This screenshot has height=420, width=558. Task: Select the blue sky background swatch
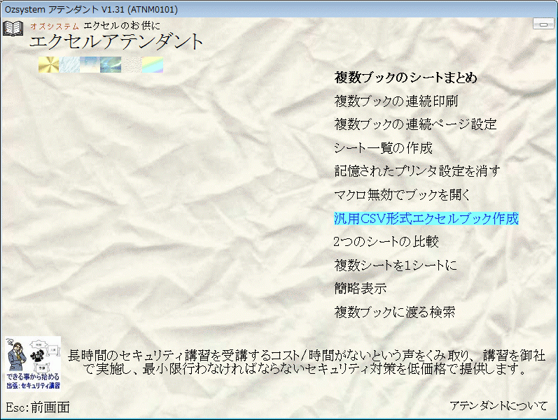[x=90, y=65]
